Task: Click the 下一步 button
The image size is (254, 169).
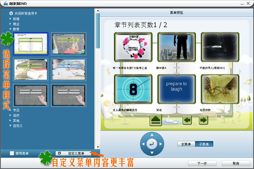Action: coord(202,163)
